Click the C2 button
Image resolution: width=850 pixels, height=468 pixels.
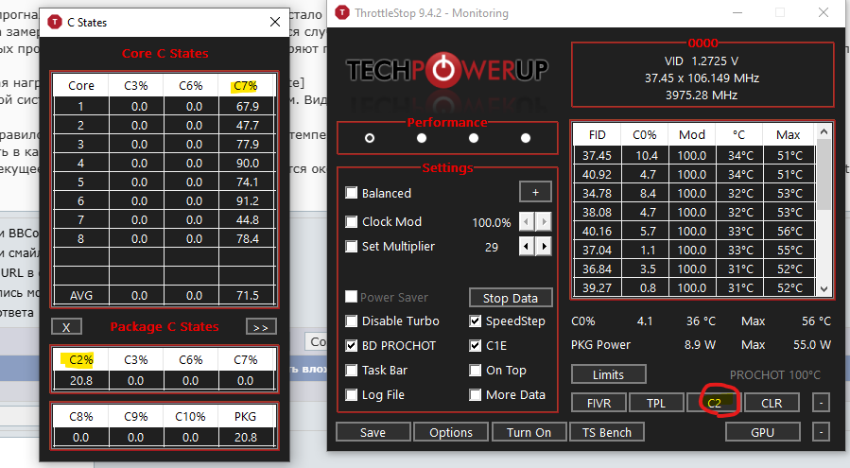714,403
